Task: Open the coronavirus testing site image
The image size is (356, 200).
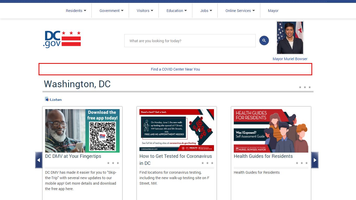Action: pos(177,130)
